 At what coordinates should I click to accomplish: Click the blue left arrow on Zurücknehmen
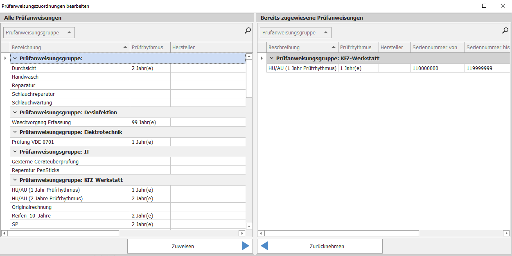pyautogui.click(x=265, y=246)
